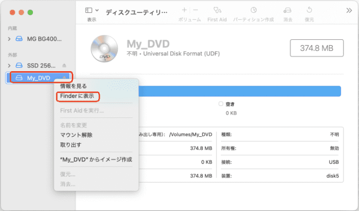Click the disk5 device value
This screenshot has width=359, height=211.
333,176
